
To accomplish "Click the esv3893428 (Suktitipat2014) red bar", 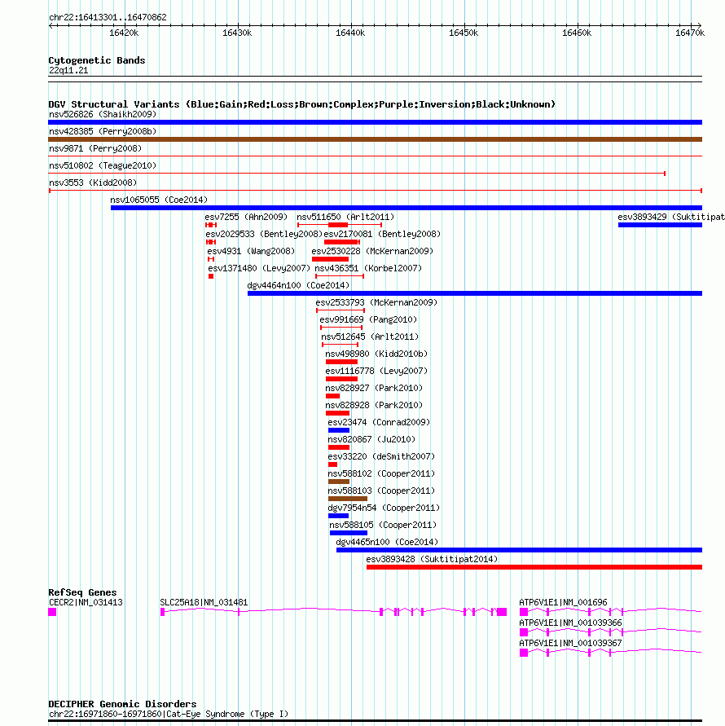I will 534,568.
